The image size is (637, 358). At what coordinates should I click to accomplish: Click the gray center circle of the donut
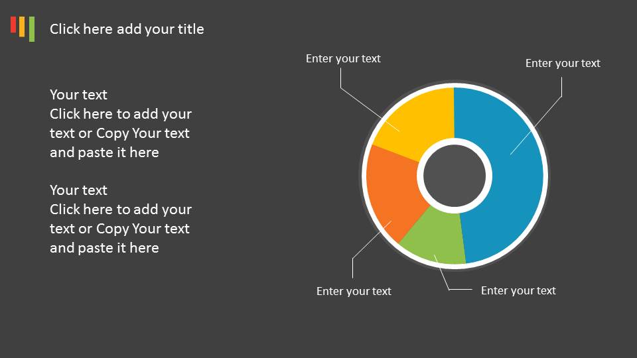(454, 176)
